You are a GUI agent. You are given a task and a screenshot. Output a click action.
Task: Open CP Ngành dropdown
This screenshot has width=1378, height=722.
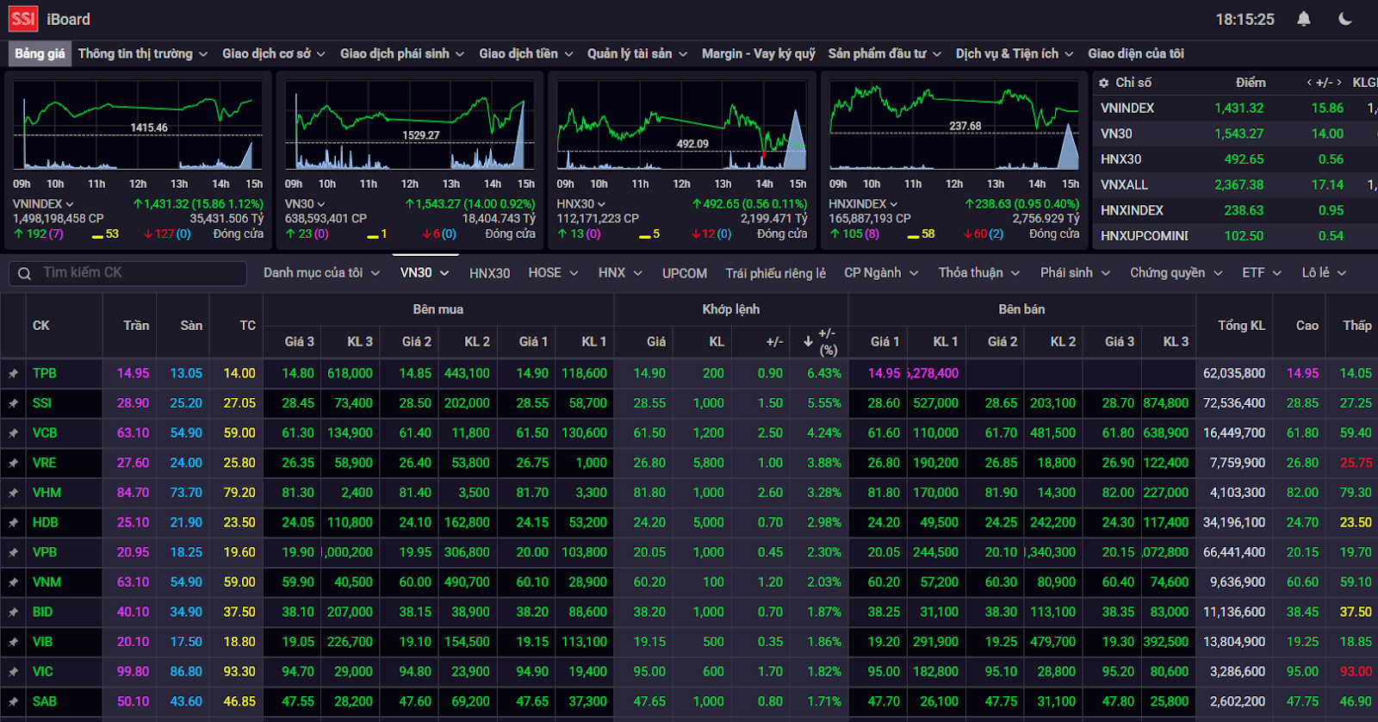coord(881,273)
